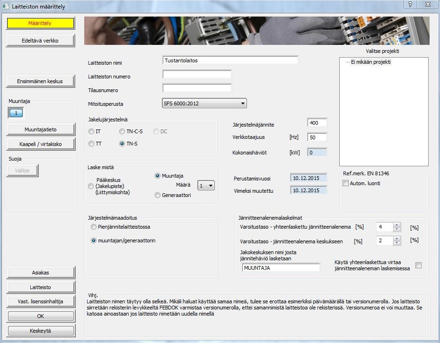Select Pääkeskus (Jakelupiste) radio button
440x343 pixels.
(91, 186)
